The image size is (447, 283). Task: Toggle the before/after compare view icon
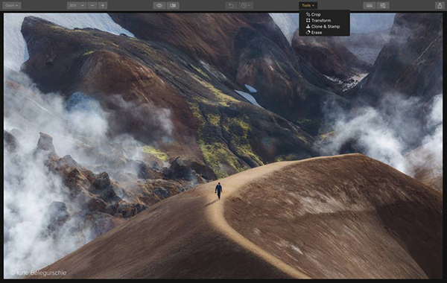173,5
